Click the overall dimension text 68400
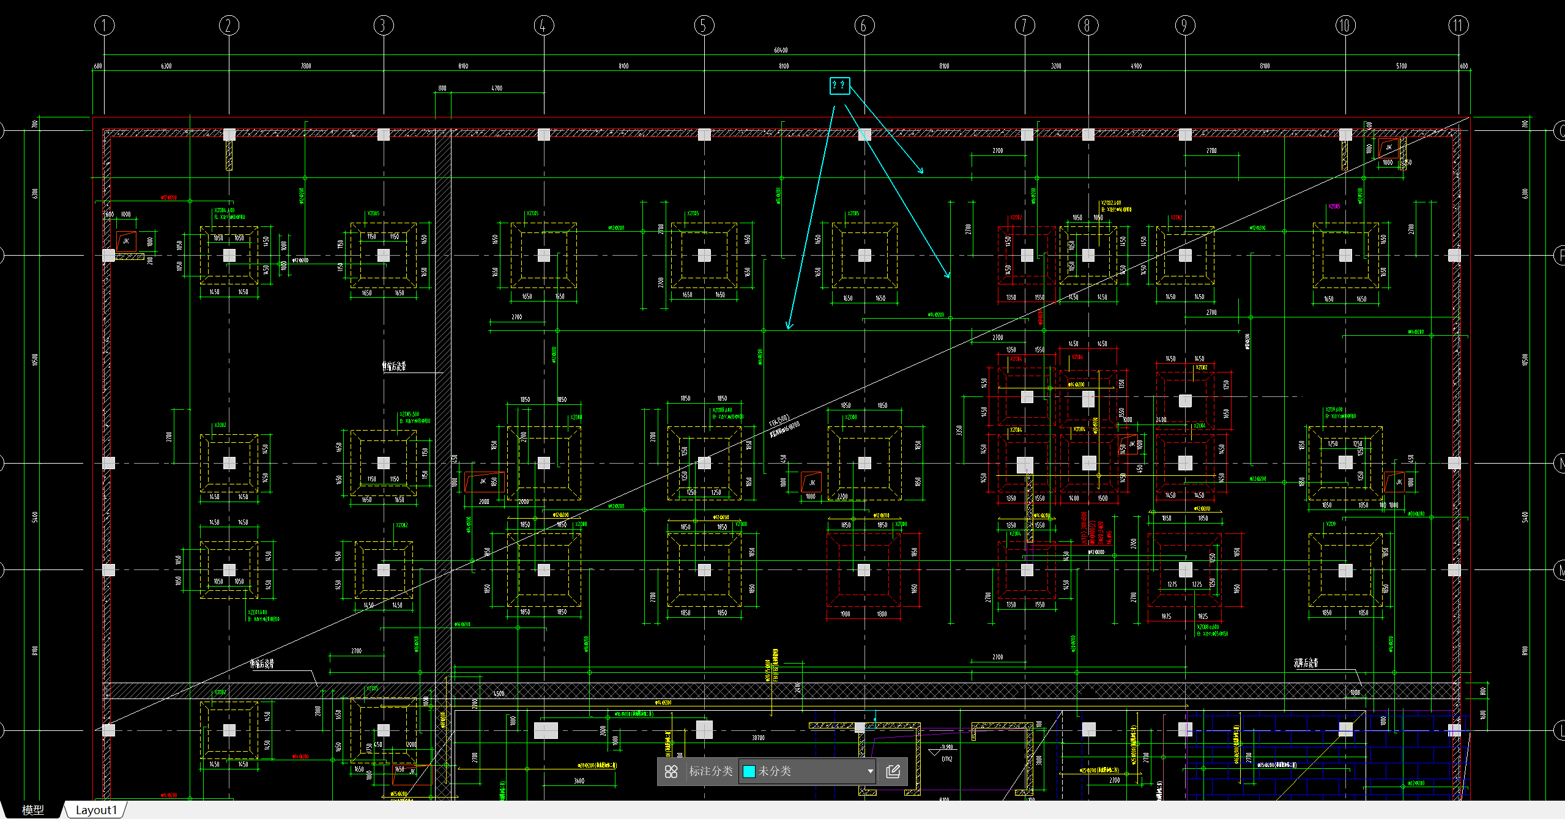This screenshot has height=819, width=1565. click(781, 50)
